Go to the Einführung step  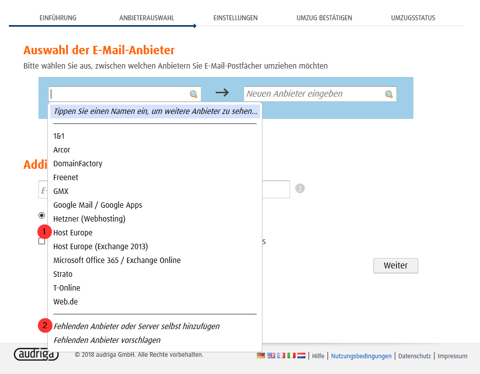tap(58, 18)
